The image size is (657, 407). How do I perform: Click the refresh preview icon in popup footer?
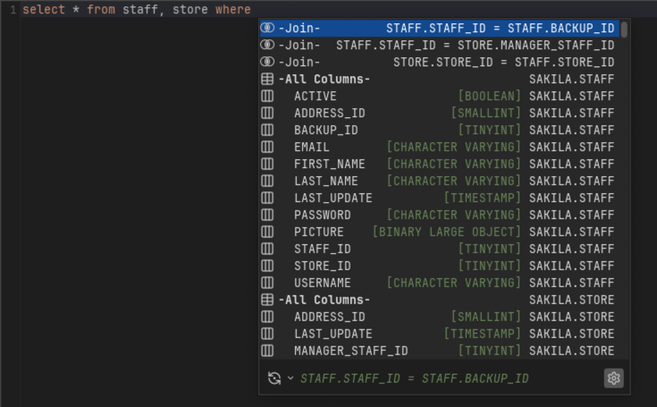click(x=274, y=378)
